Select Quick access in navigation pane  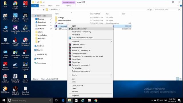[x=42, y=16]
